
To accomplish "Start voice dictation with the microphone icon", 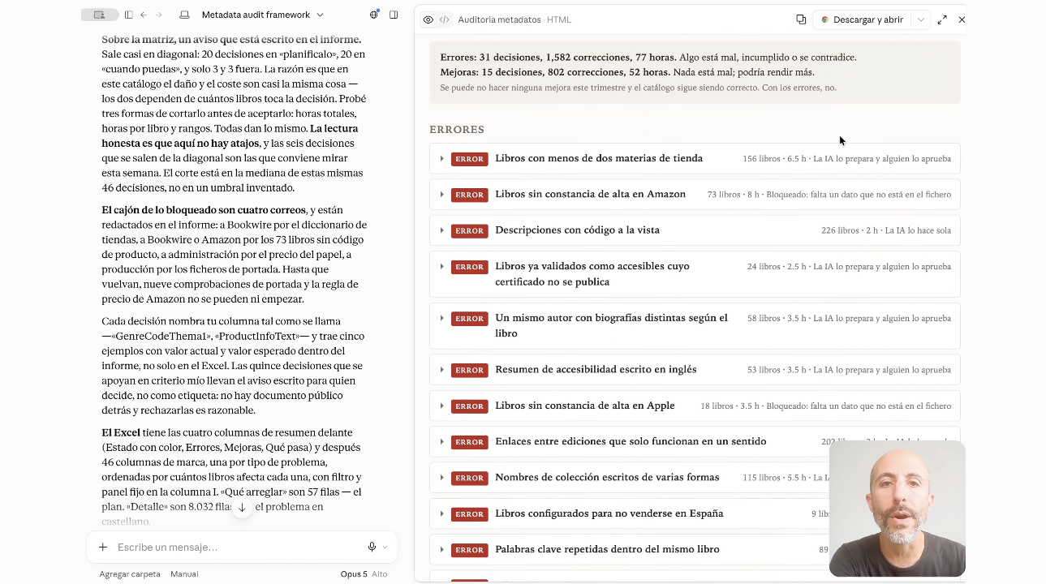I will pyautogui.click(x=372, y=547).
